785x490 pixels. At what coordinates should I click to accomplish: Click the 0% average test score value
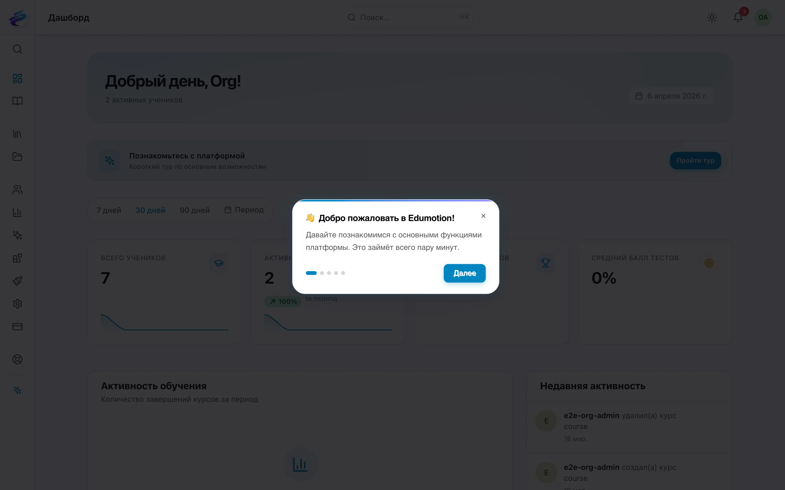click(x=604, y=278)
